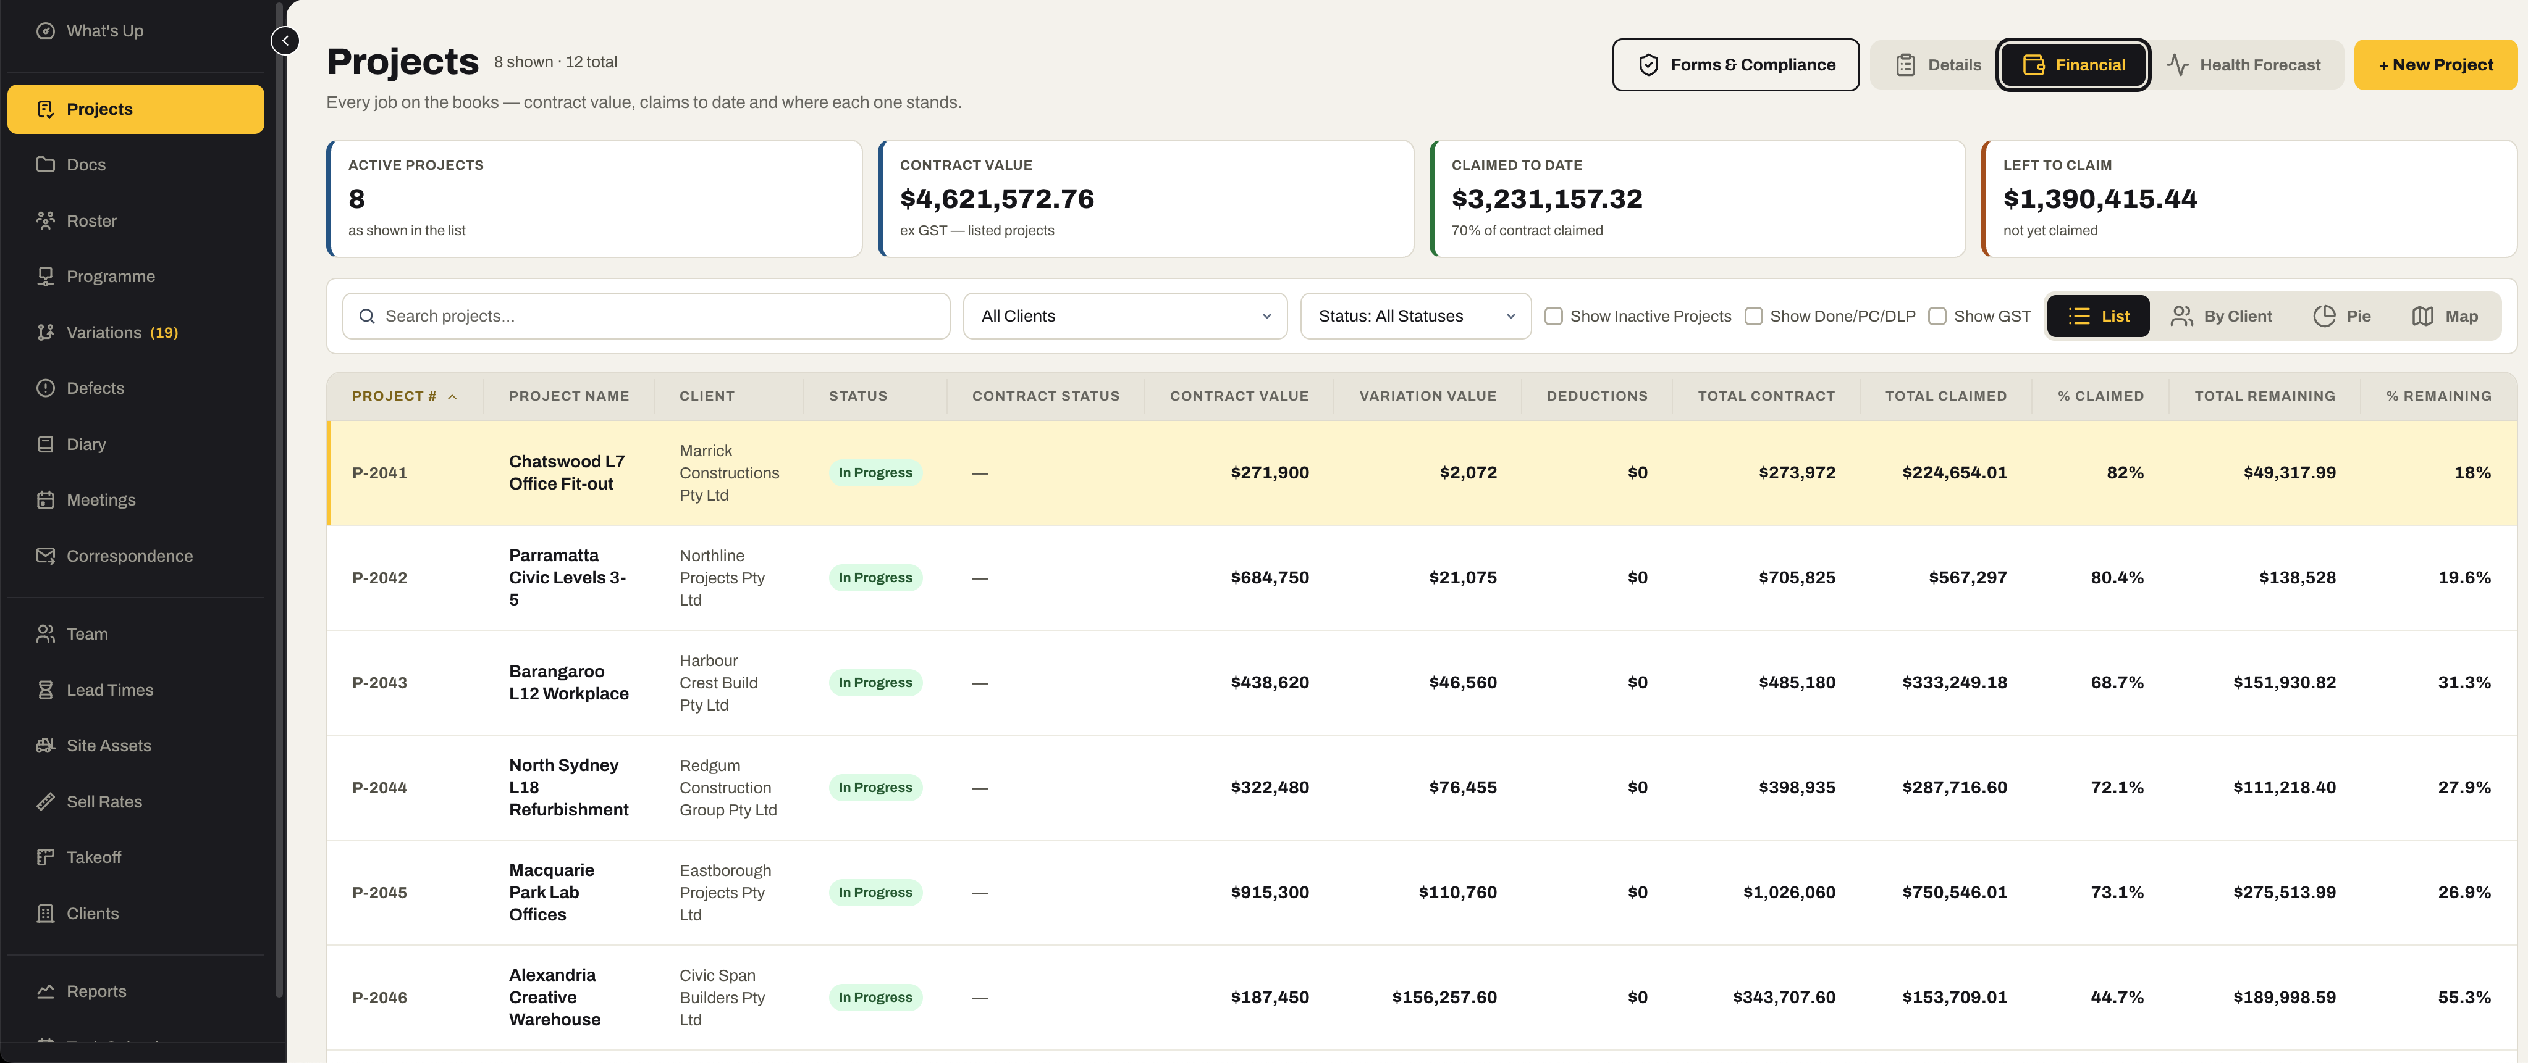Open Variations (19) in the sidebar

click(x=135, y=333)
